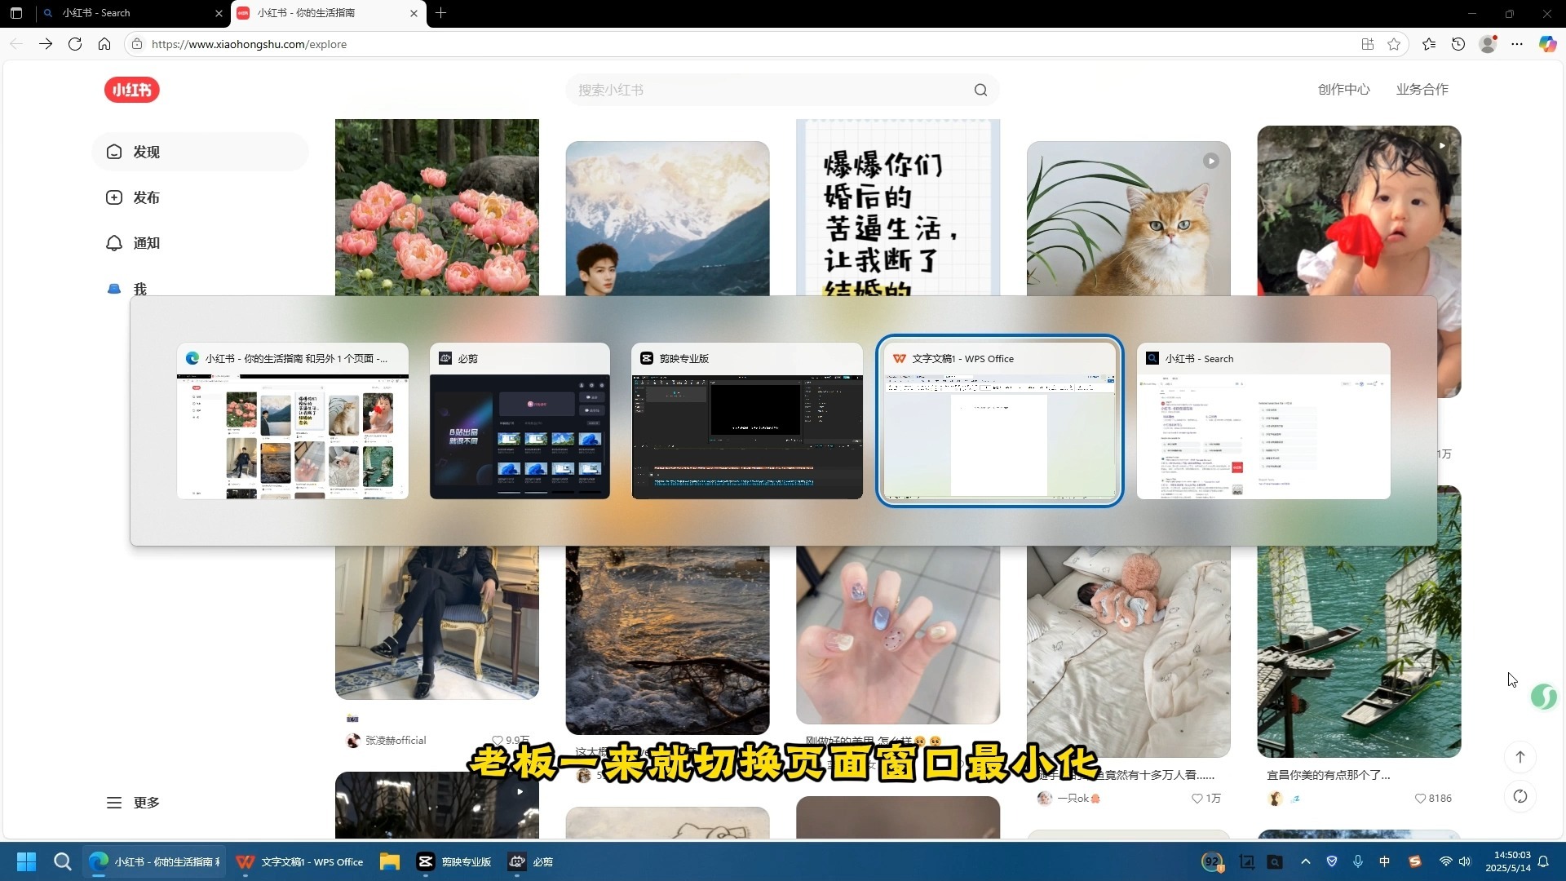Open the Windows Start menu
This screenshot has width=1566, height=881.
(26, 861)
